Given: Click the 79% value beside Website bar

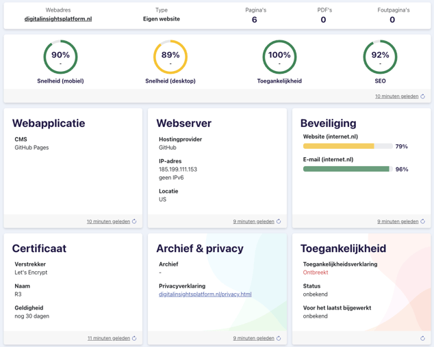Looking at the screenshot, I should (x=402, y=146).
